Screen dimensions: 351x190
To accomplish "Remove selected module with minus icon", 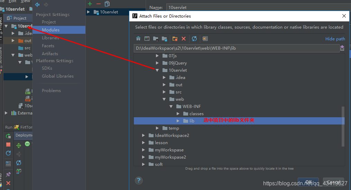I will (99, 4).
